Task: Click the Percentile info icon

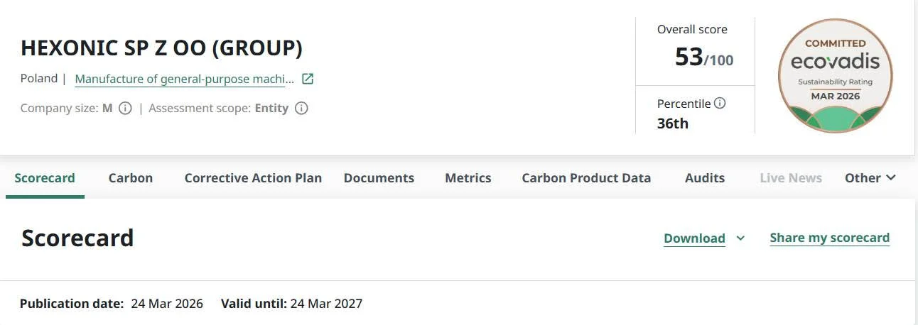Action: coord(720,104)
